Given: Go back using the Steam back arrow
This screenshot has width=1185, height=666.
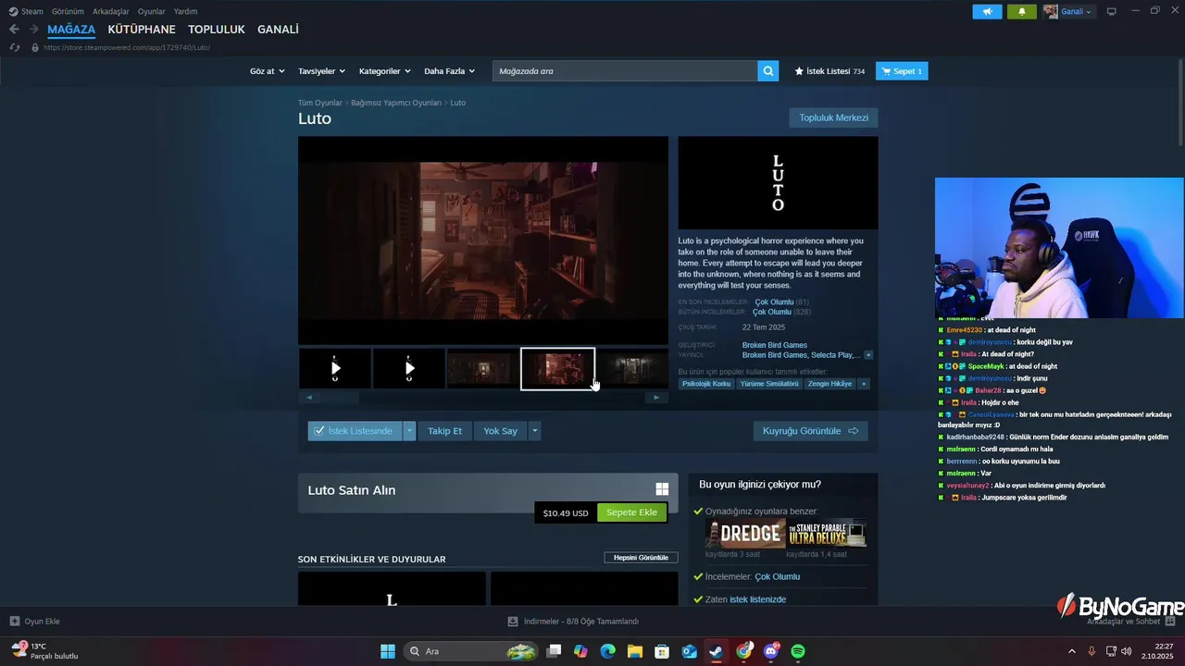Looking at the screenshot, I should pyautogui.click(x=14, y=30).
